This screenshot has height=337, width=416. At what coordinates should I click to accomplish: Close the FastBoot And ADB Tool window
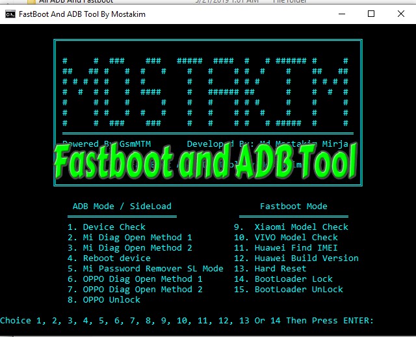[x=401, y=14]
